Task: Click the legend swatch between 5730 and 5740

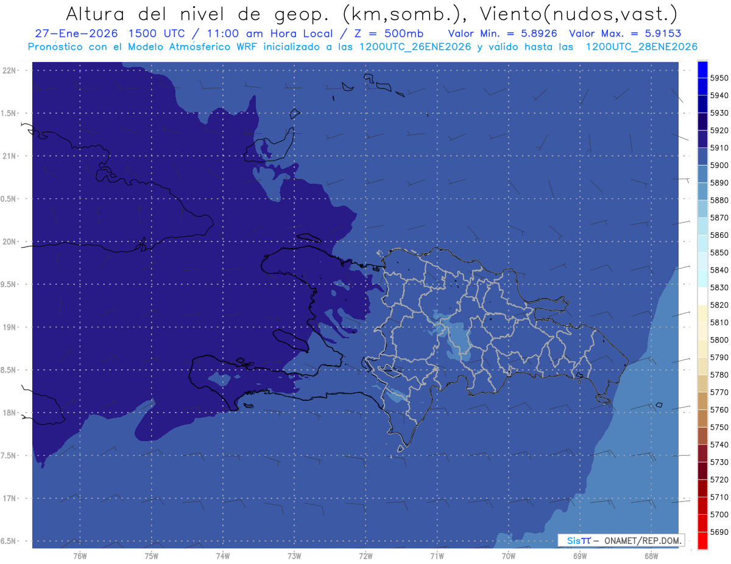Action: pos(702,453)
